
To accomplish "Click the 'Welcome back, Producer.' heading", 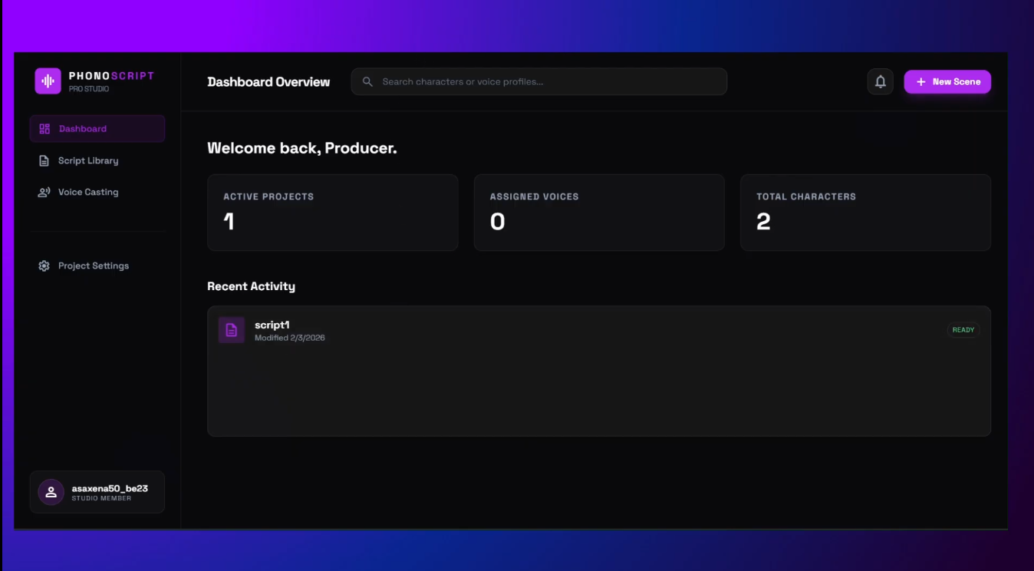I will (x=302, y=148).
